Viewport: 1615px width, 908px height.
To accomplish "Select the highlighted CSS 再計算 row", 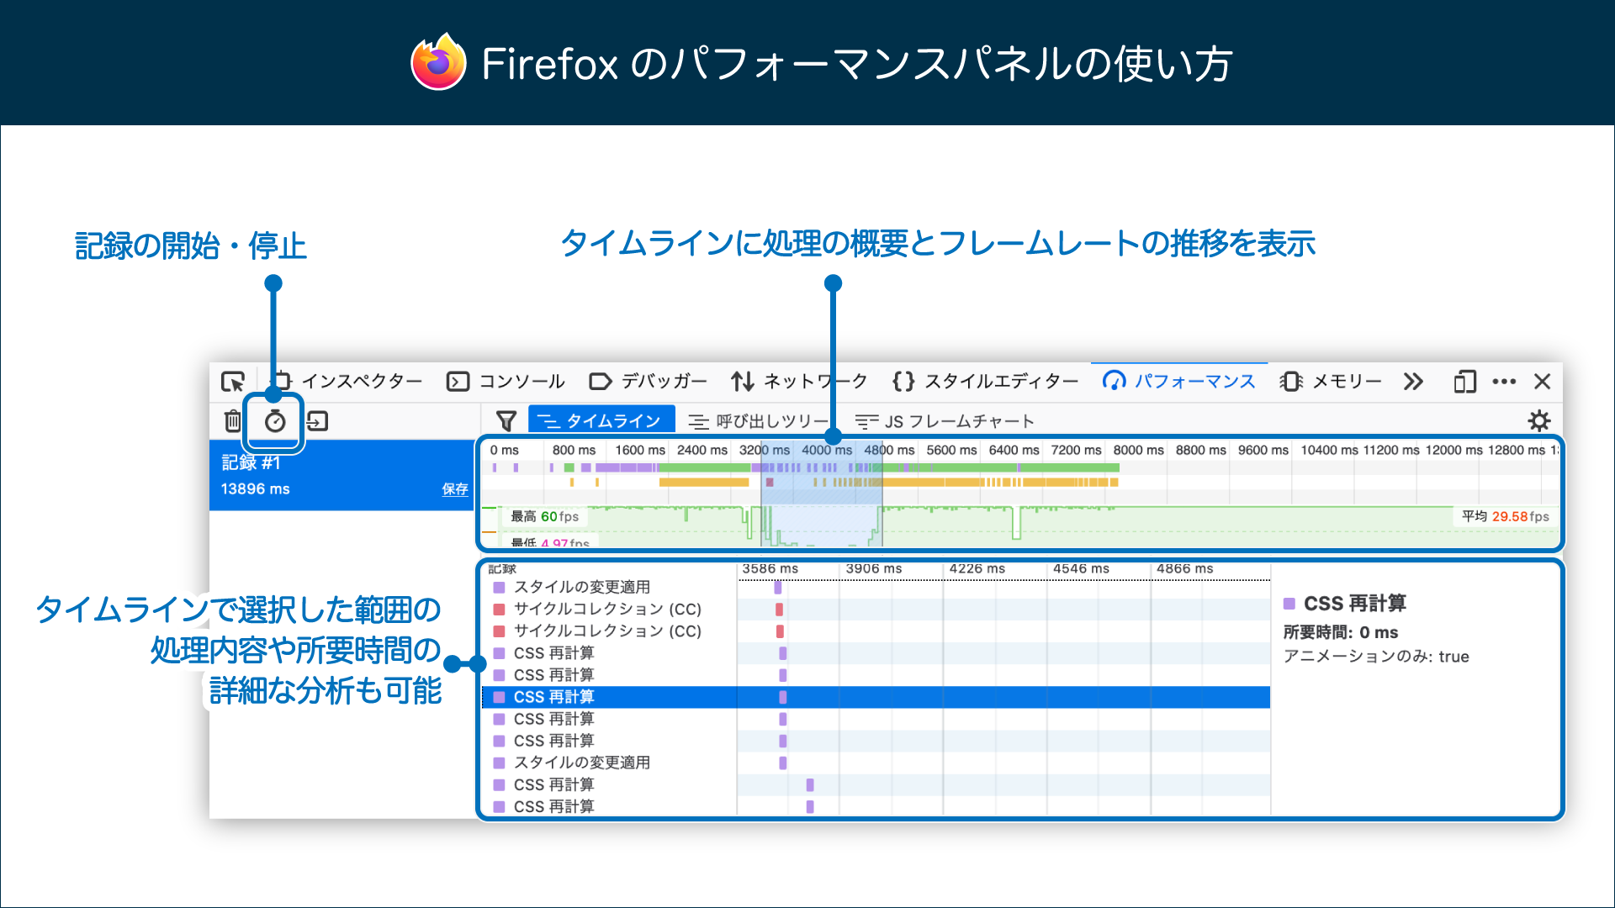I will pyautogui.click(x=876, y=697).
